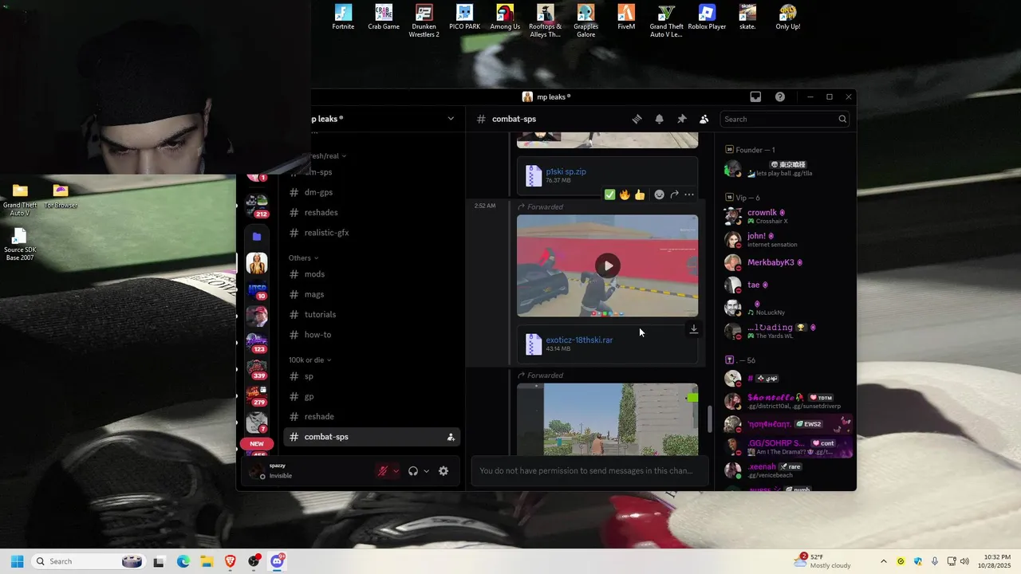Click the chat scrollbar thumb
Screen dimensions: 1021x574
[x=710, y=419]
